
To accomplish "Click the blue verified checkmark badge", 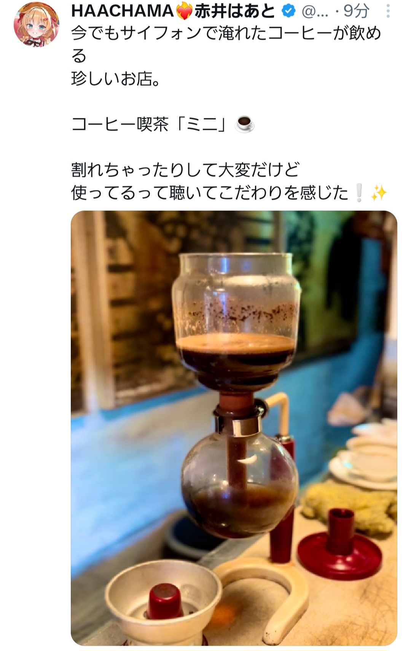I will coord(288,12).
